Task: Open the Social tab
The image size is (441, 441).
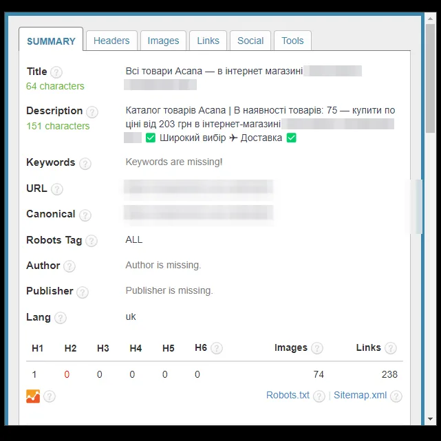Action: tap(250, 41)
